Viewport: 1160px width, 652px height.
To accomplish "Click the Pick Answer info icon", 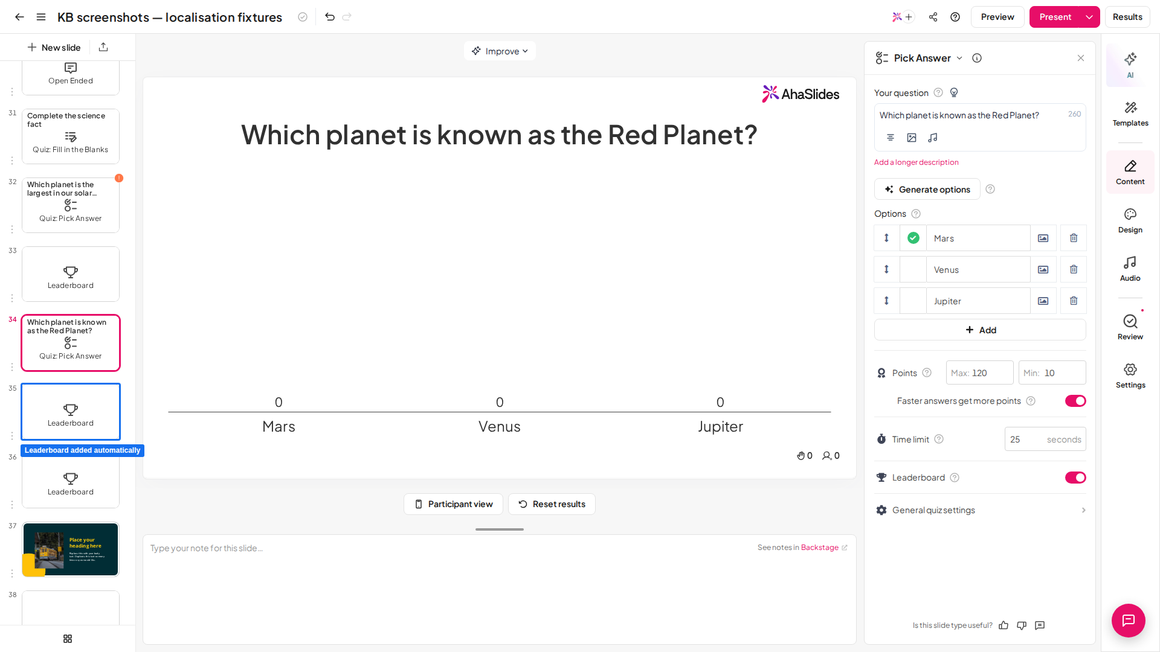I will (x=977, y=58).
